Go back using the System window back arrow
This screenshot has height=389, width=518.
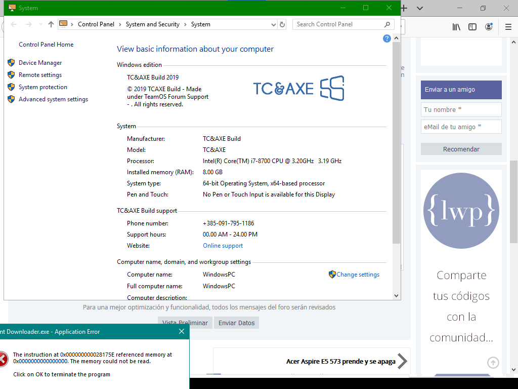[14, 24]
